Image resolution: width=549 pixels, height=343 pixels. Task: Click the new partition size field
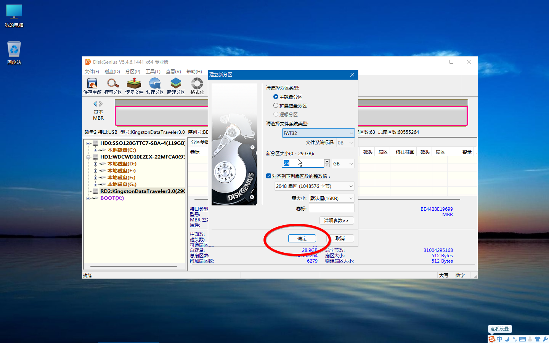[x=303, y=163]
